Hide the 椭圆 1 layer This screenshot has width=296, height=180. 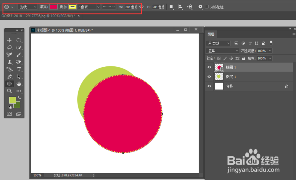pos(209,67)
